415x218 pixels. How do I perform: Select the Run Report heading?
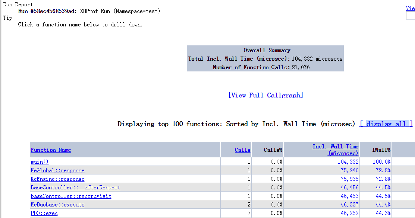pyautogui.click(x=18, y=4)
